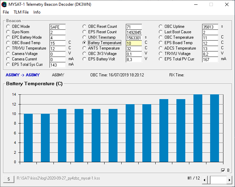
Task: Open the Info menu
Action: point(37,12)
